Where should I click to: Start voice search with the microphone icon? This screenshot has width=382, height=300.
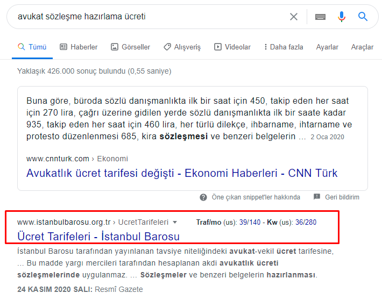342,17
